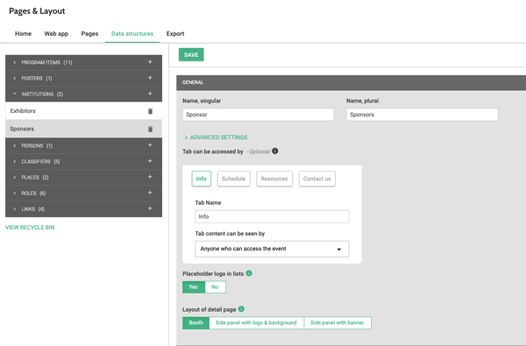526x346 pixels.
Task: Add a new Roles structure
Action: (x=150, y=193)
